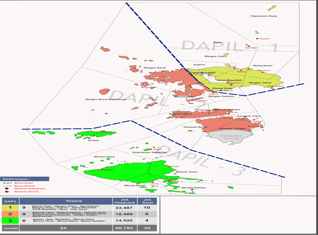Click the red dot marker at Abidon
318x235 pixels.
[x=258, y=39]
